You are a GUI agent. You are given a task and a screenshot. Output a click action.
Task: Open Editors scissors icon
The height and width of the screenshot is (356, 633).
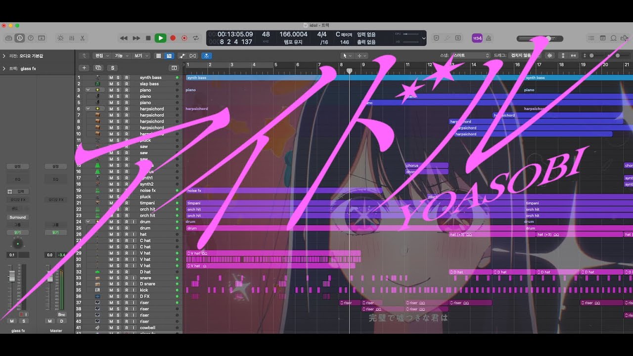[82, 38]
